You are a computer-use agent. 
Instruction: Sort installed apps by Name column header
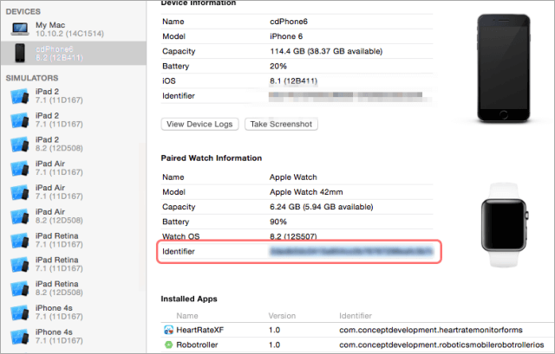point(187,316)
